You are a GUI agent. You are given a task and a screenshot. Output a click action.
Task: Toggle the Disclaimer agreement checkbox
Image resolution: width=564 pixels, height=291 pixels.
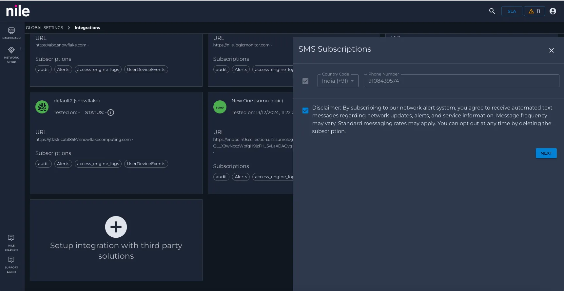(305, 111)
